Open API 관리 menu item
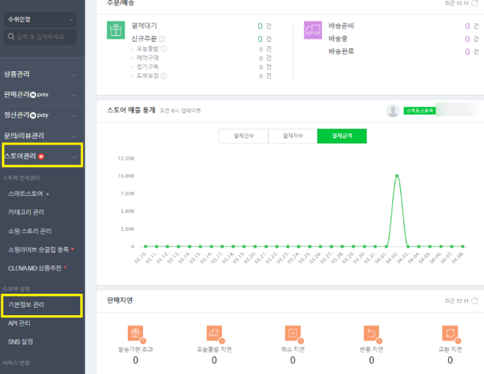 click(x=19, y=323)
